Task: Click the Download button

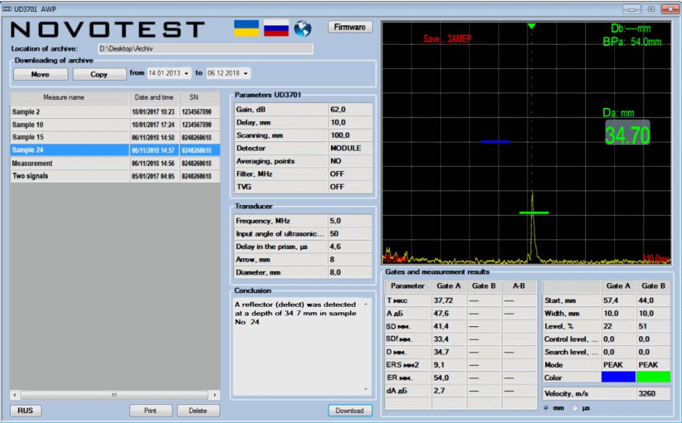Action: [x=350, y=410]
